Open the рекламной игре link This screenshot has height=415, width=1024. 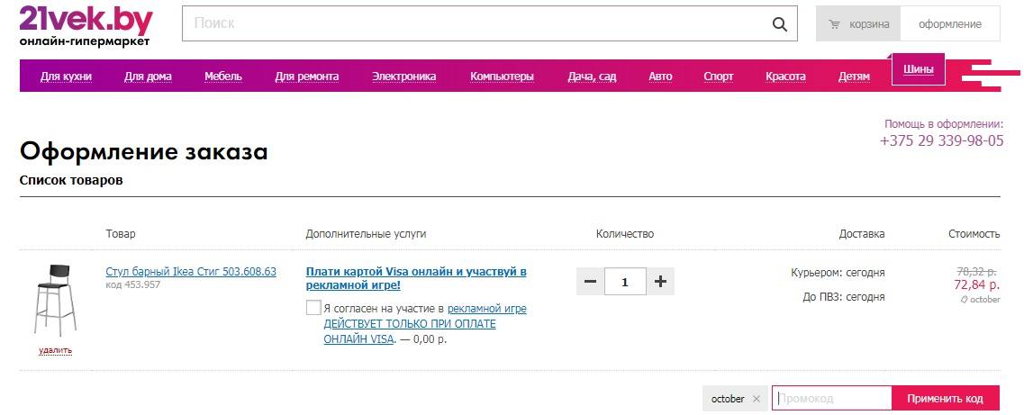(487, 309)
